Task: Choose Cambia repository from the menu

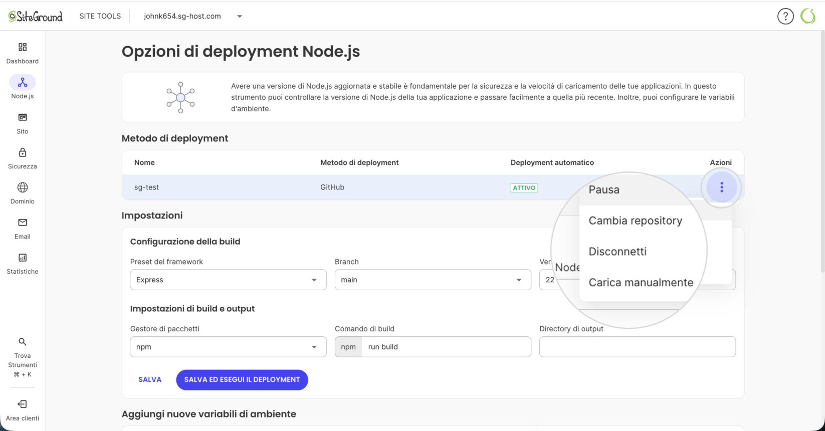Action: click(x=636, y=221)
